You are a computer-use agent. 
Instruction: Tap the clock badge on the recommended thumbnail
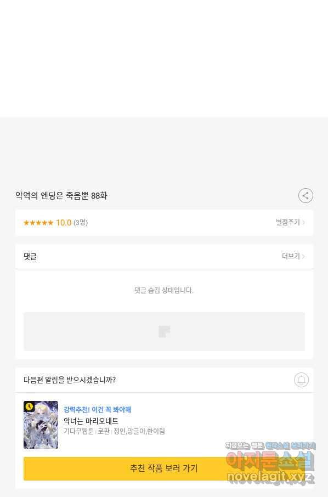[x=30, y=406]
